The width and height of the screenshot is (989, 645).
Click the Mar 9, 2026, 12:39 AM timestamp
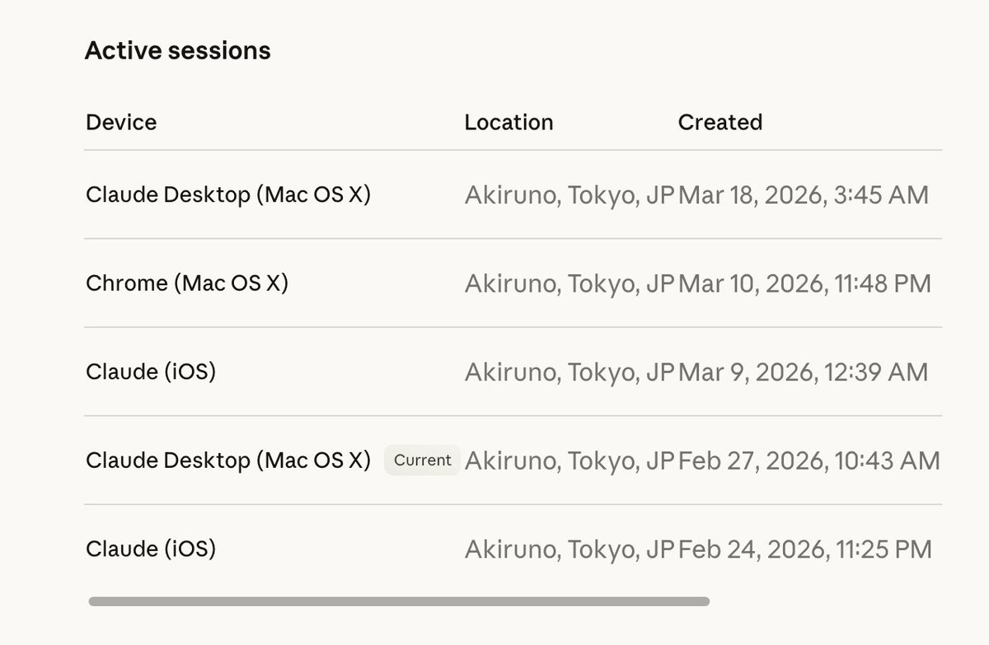pyautogui.click(x=804, y=372)
